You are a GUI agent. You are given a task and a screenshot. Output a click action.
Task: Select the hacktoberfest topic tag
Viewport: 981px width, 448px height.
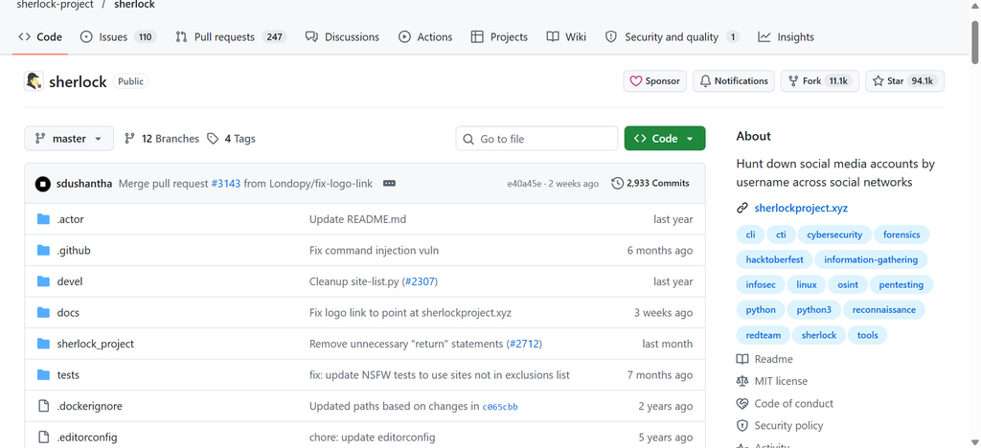click(x=774, y=260)
